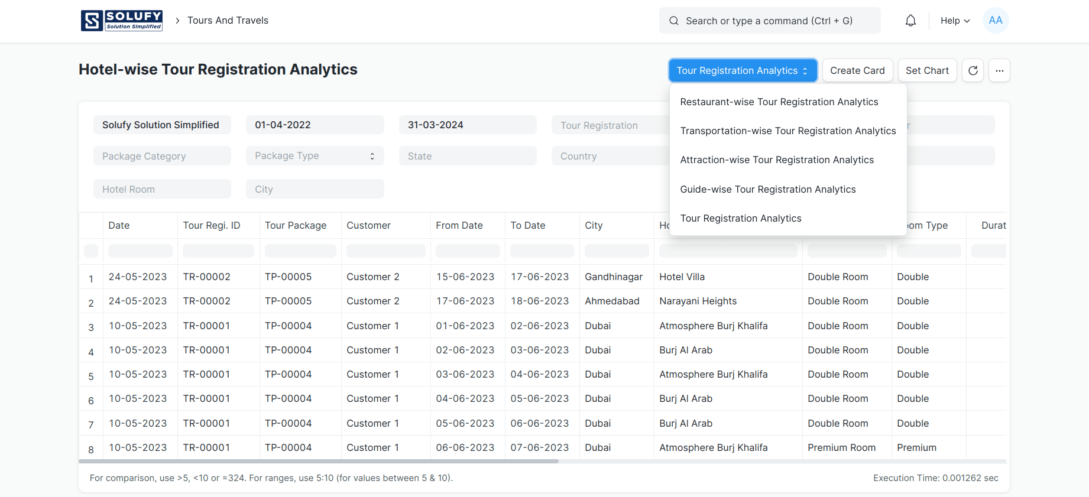Screen dimensions: 1089x497
Task: Edit the 01-04-2022 from date field
Action: coord(315,125)
